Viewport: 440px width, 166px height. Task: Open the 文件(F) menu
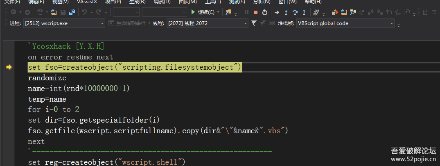pyautogui.click(x=12, y=2)
